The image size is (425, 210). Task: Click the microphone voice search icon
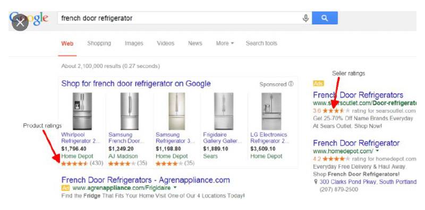click(305, 18)
